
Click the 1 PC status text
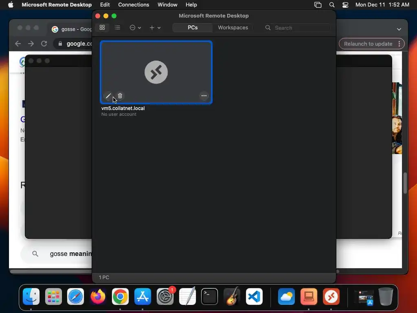(x=104, y=277)
